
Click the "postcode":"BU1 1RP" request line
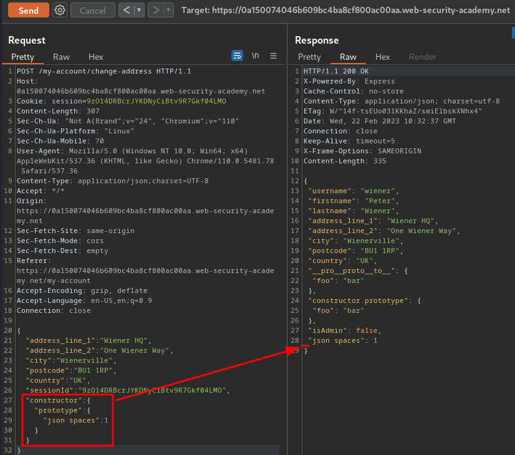[71, 370]
